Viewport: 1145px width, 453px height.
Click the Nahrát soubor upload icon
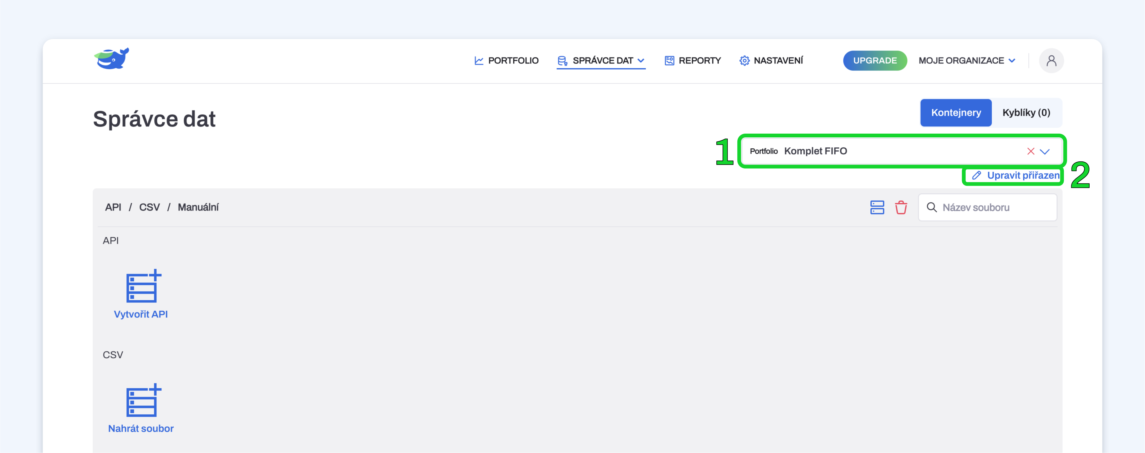point(144,400)
